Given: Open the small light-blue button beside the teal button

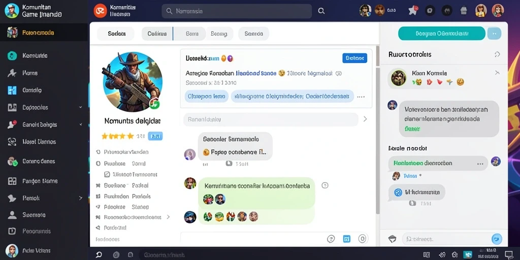Looking at the screenshot, I should pyautogui.click(x=494, y=34).
